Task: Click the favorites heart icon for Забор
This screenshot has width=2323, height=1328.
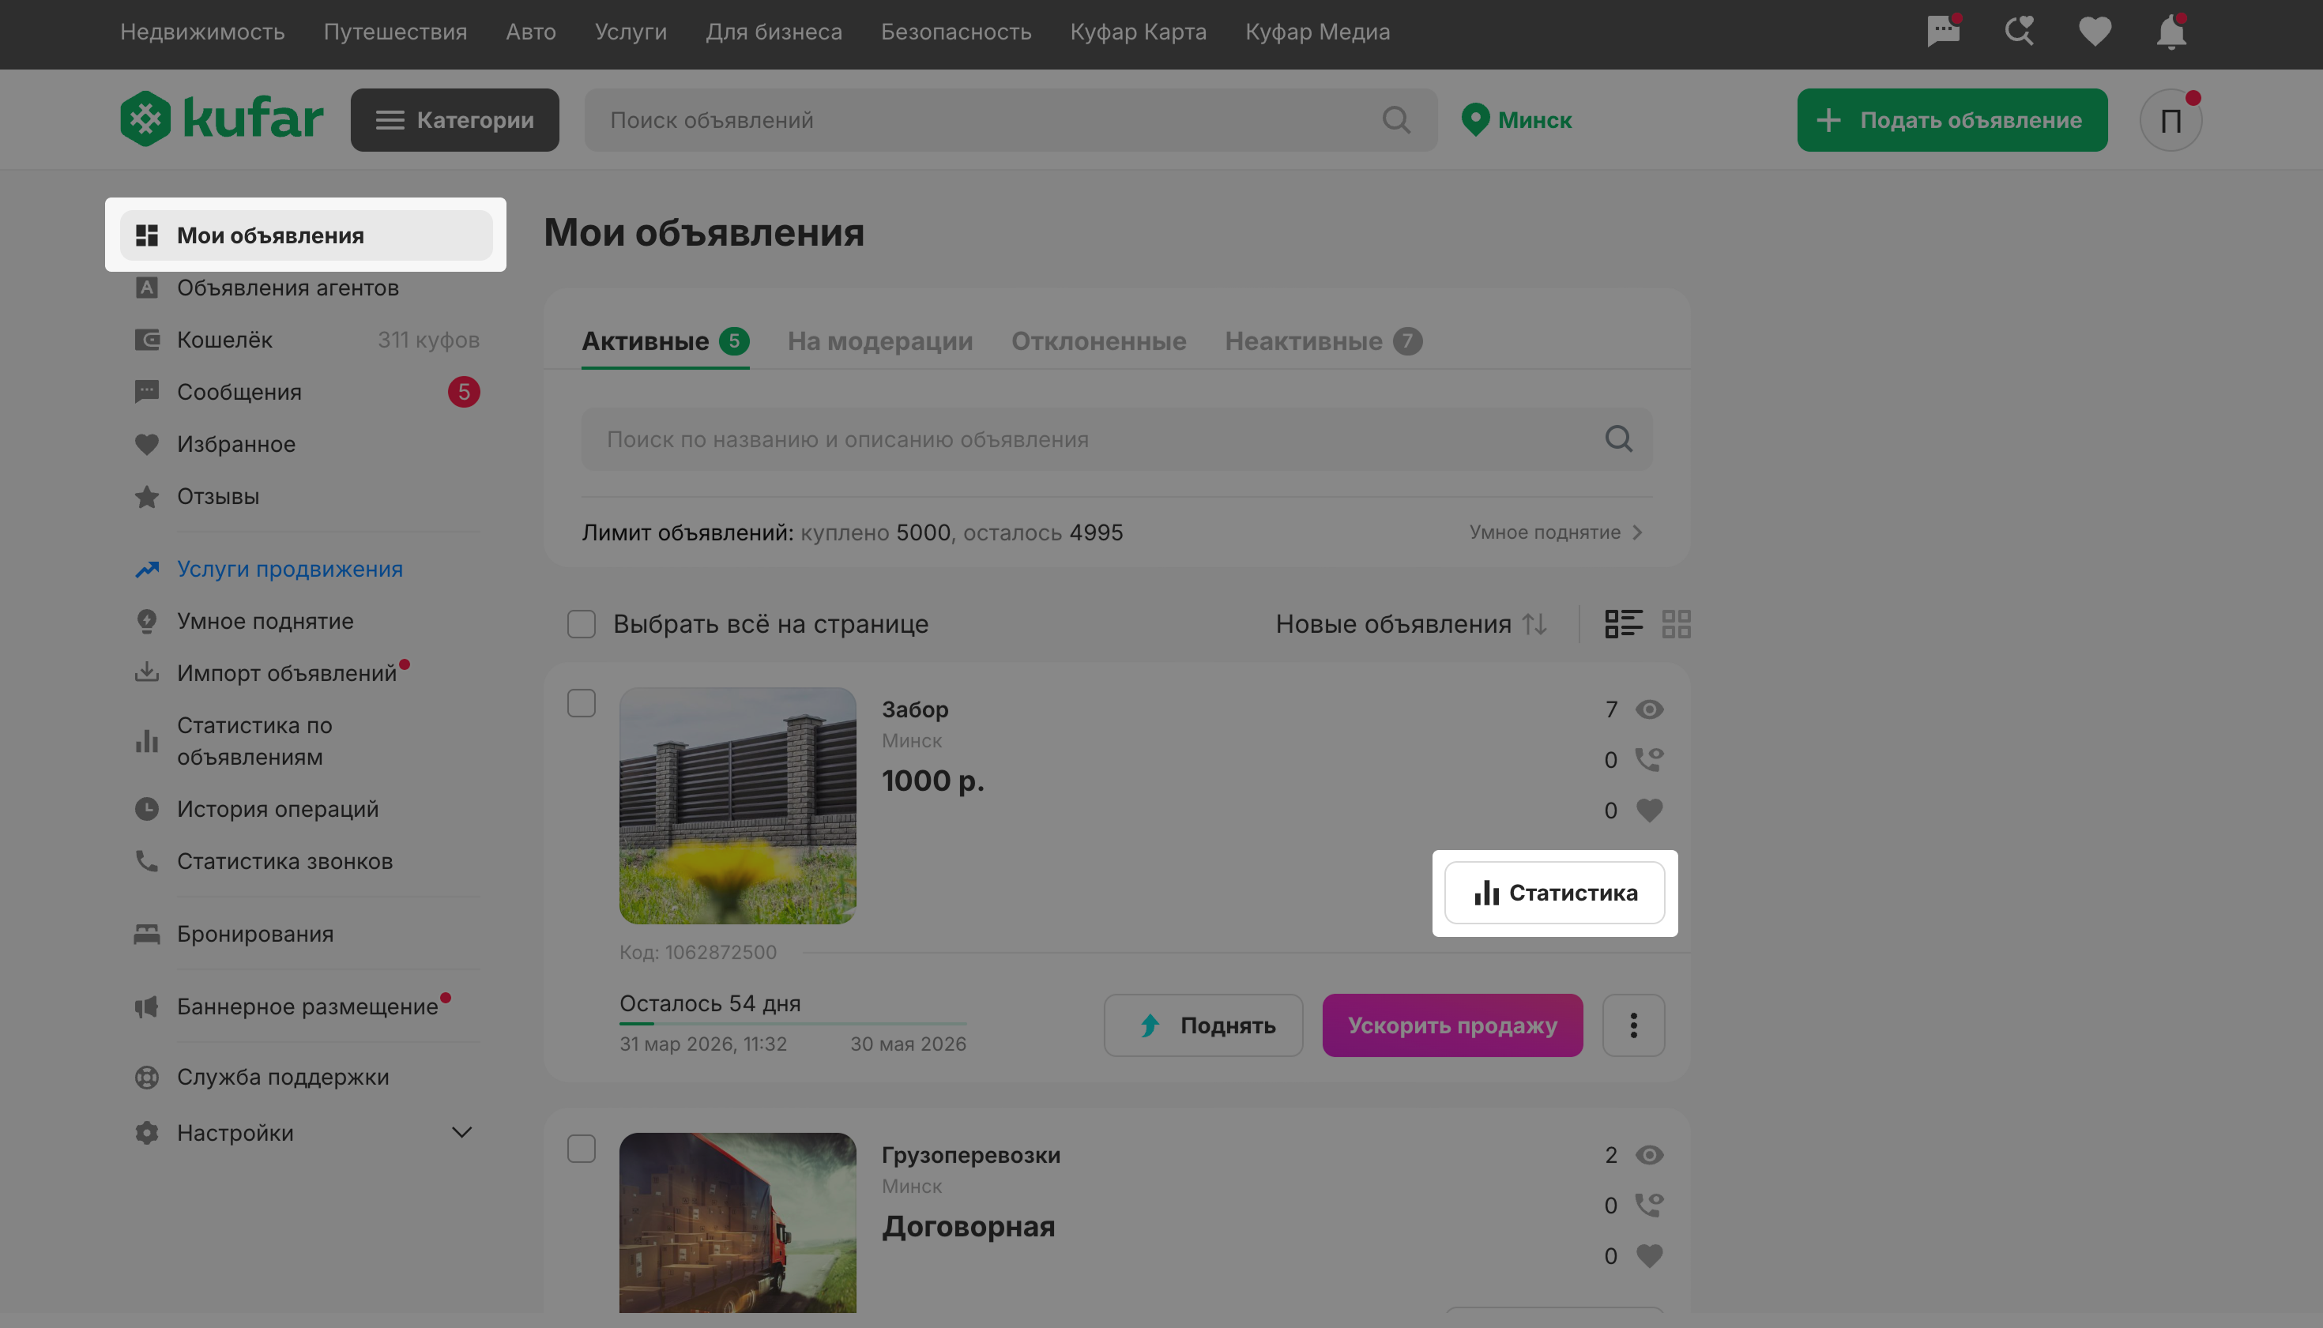Action: [x=1649, y=810]
